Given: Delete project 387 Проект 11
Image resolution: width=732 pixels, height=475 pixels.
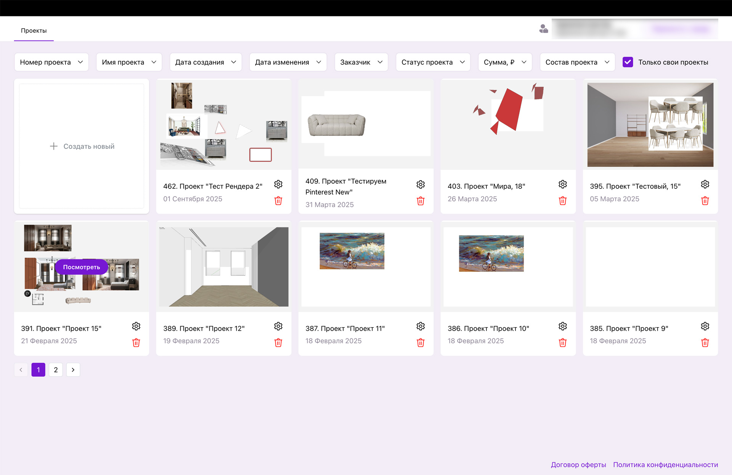Looking at the screenshot, I should click(x=421, y=343).
